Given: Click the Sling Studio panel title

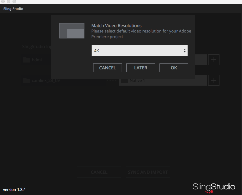Looking at the screenshot, I should click(13, 9).
